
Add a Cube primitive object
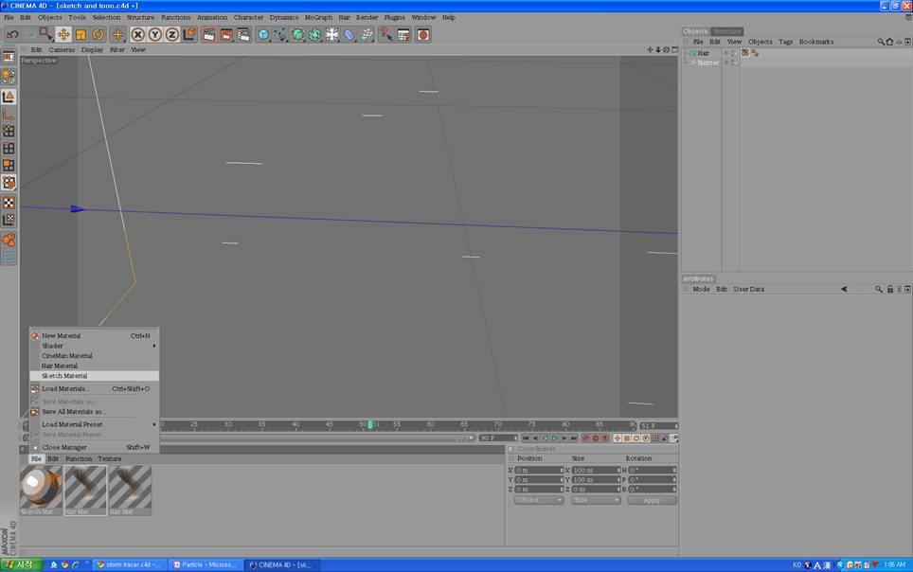coord(264,35)
